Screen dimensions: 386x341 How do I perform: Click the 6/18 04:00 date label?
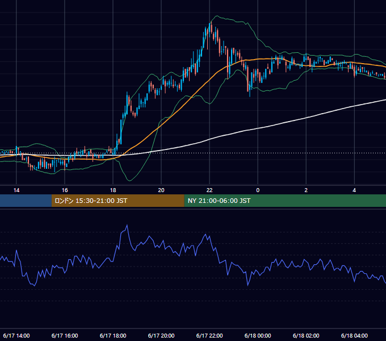(354, 336)
